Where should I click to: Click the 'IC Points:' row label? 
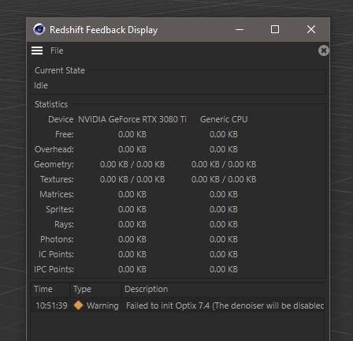(x=56, y=254)
